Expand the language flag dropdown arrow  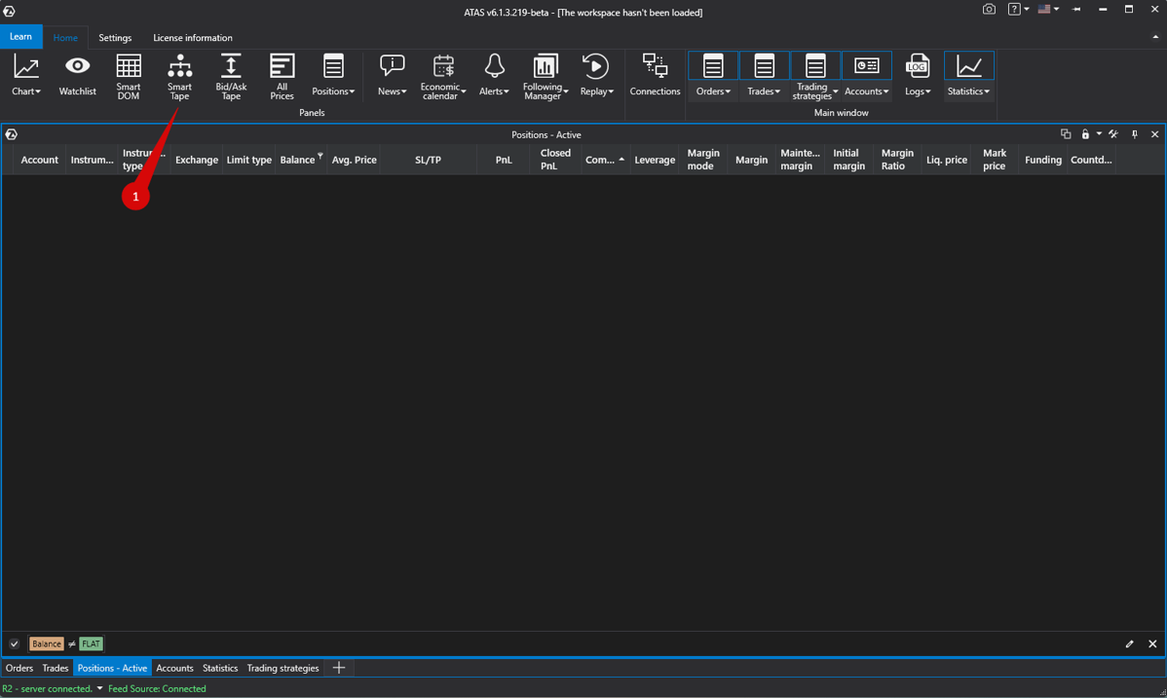pos(1056,9)
